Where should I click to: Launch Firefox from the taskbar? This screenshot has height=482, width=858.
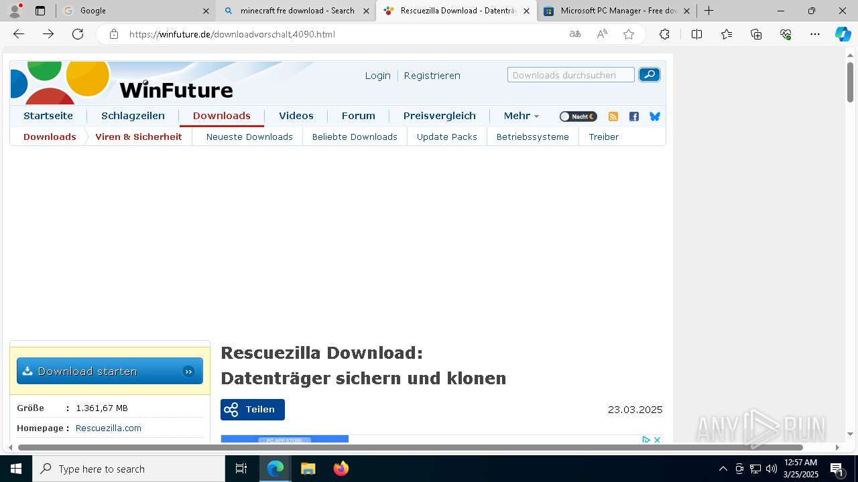pos(341,469)
